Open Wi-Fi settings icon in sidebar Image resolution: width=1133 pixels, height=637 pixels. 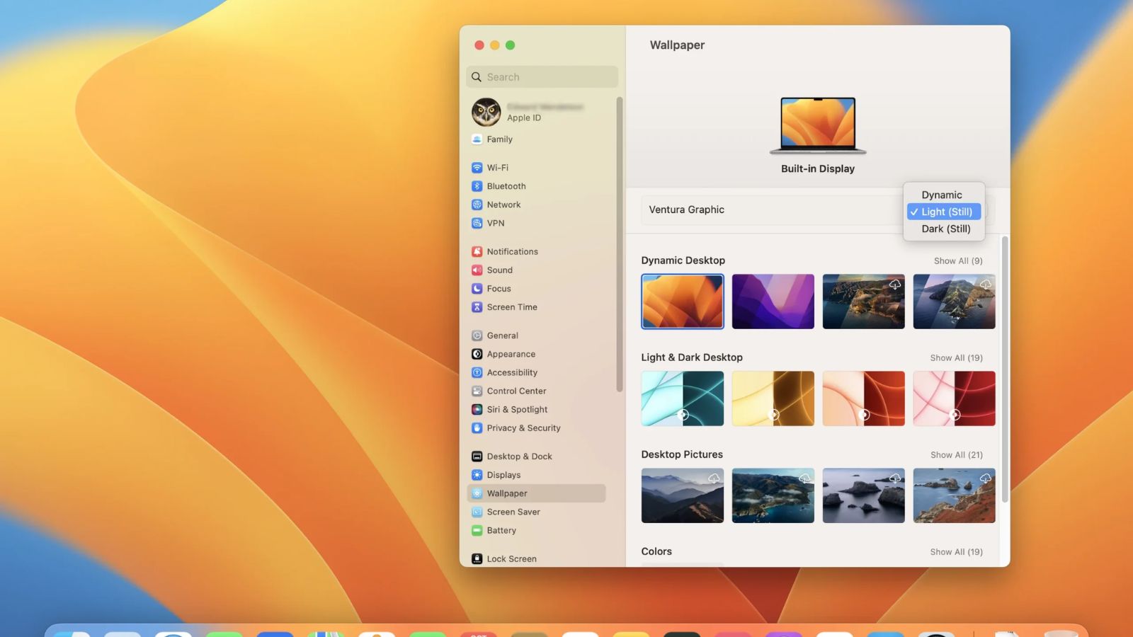(477, 168)
